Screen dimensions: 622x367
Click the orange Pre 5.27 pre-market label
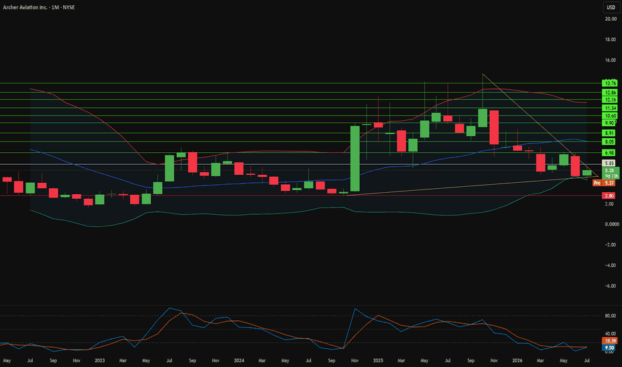click(x=604, y=183)
